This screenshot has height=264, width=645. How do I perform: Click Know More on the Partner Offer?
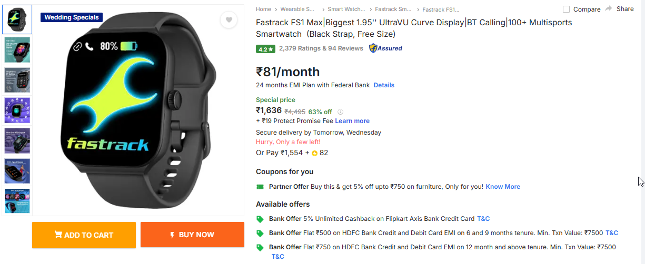(503, 187)
